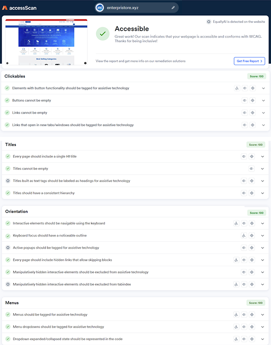Click target icon on navigable using keyboard row
Viewport: 271px width, 345px height.
pos(252,223)
